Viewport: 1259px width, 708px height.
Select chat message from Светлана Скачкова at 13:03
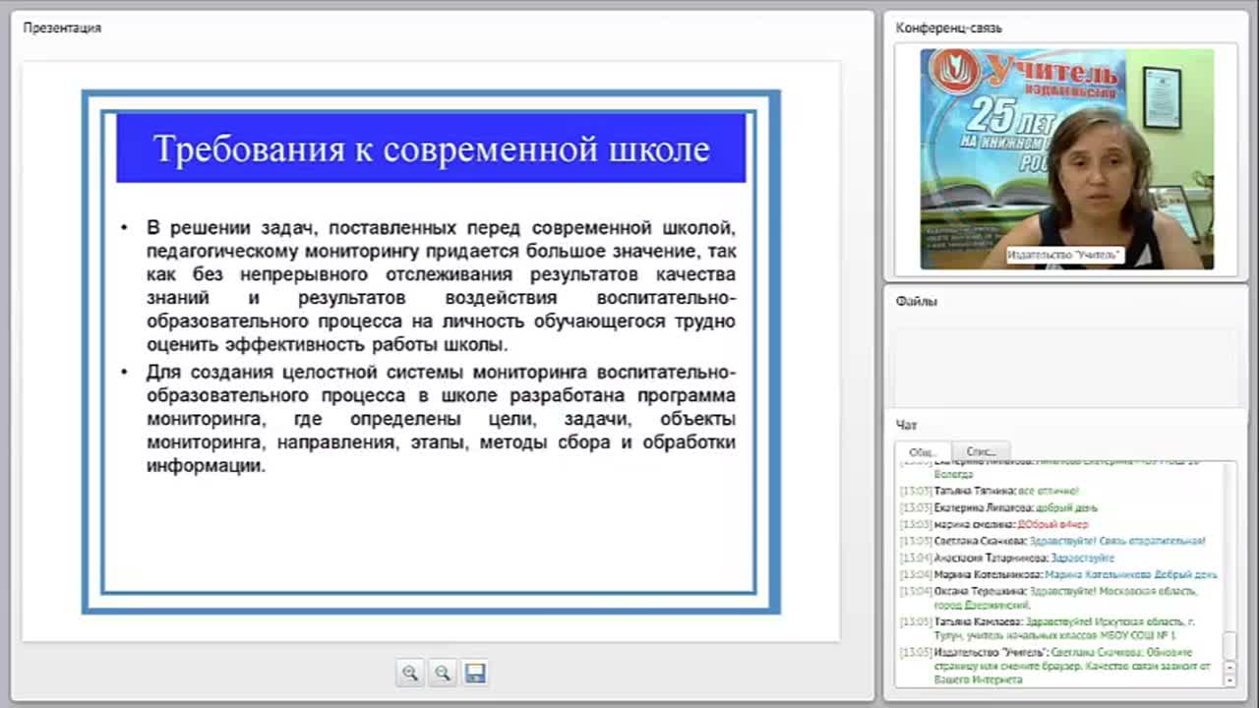[1052, 541]
